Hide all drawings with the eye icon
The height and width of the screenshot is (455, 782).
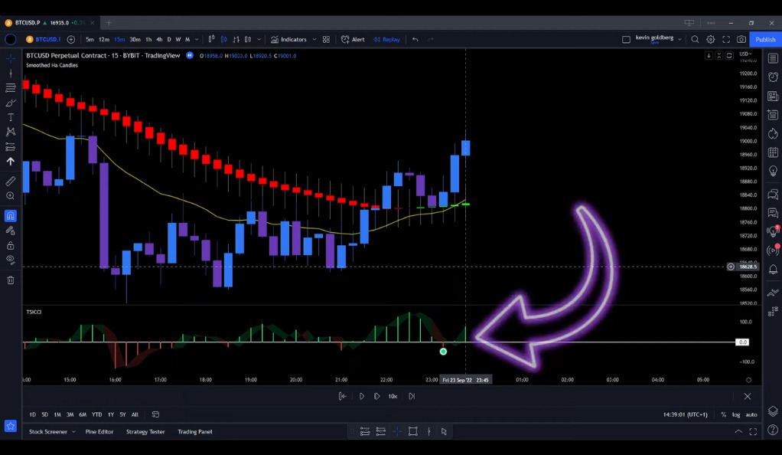click(x=11, y=260)
